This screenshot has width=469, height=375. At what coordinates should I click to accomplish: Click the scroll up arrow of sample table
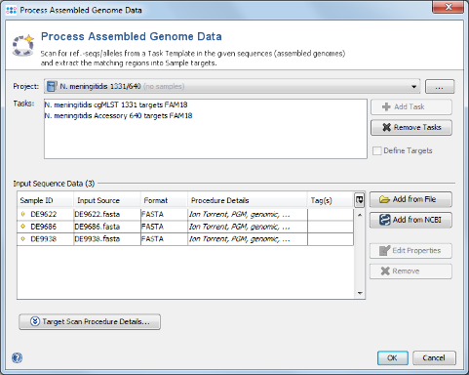pyautogui.click(x=360, y=215)
